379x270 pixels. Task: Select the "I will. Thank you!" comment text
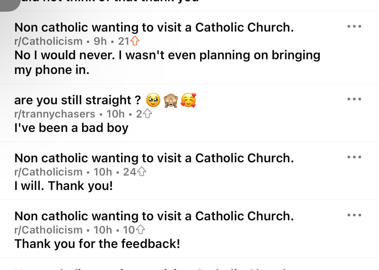(63, 186)
